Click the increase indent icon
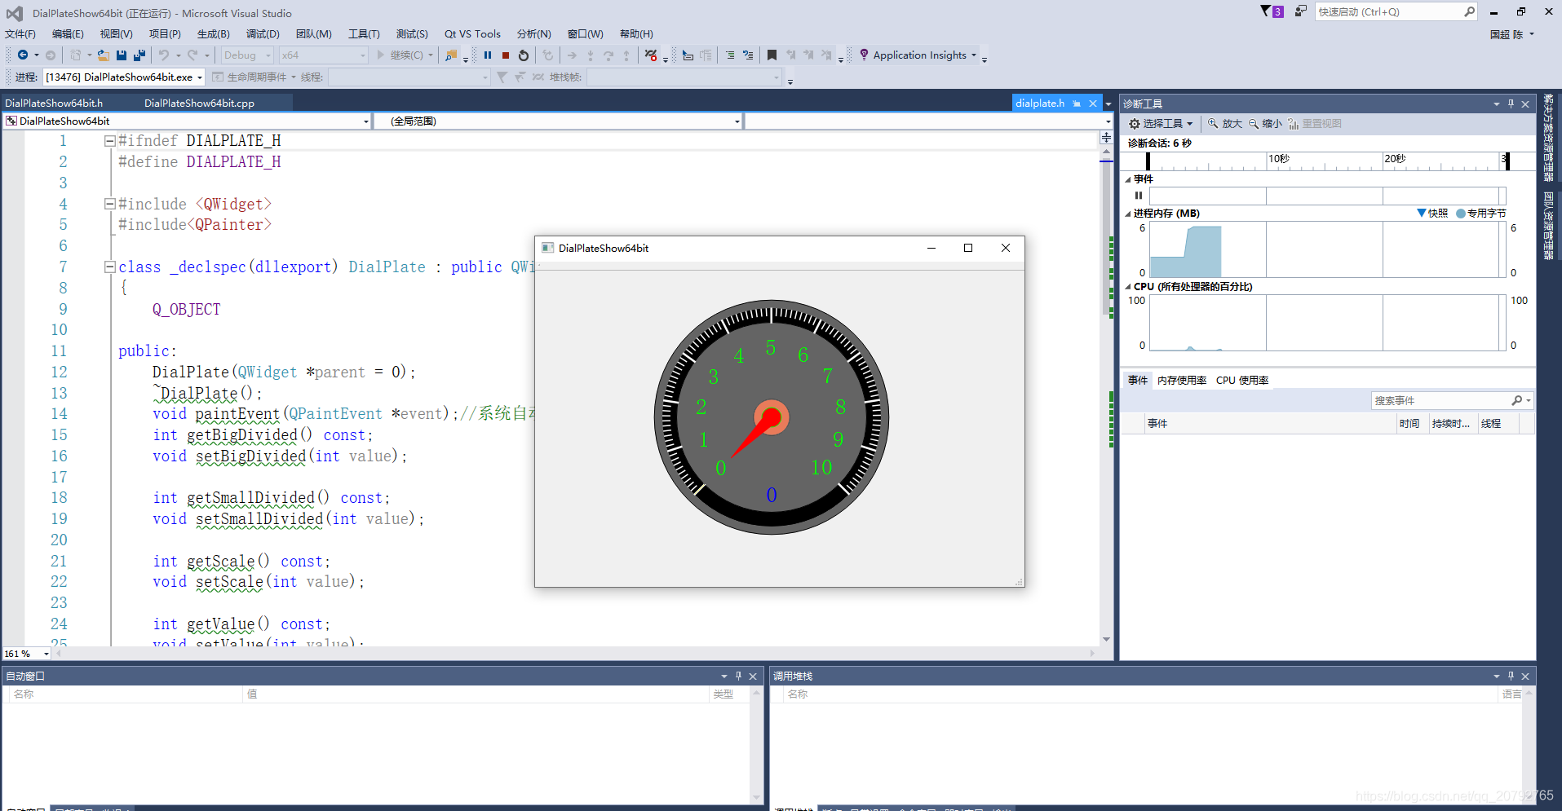Screen dimensions: 1562x811 (748, 55)
